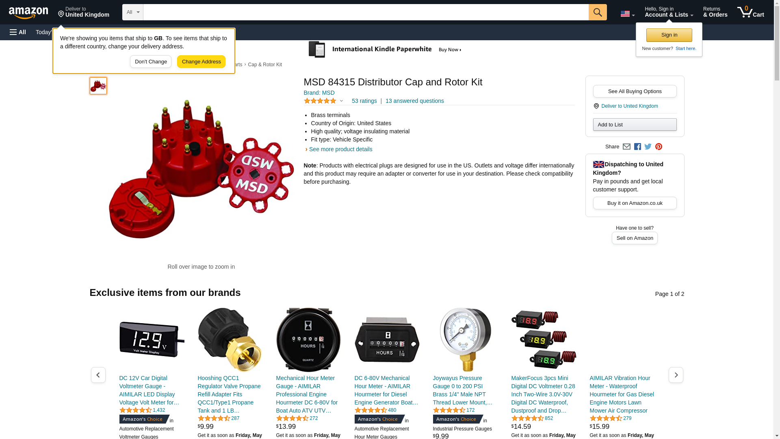Expand star rating breakdown arrow

coord(341,101)
